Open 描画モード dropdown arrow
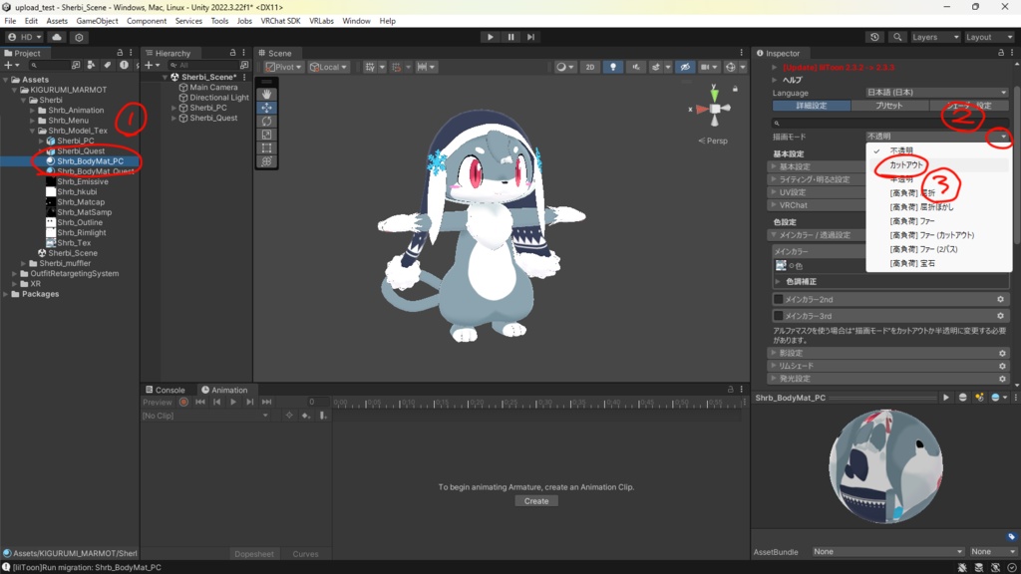The image size is (1021, 574). coord(1003,137)
